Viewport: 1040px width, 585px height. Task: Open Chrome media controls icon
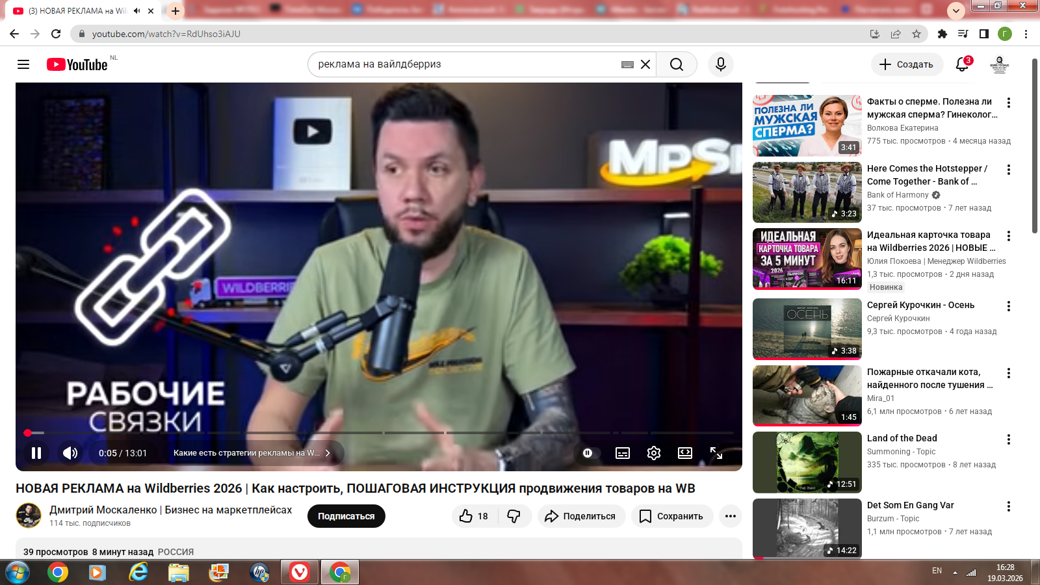[963, 34]
